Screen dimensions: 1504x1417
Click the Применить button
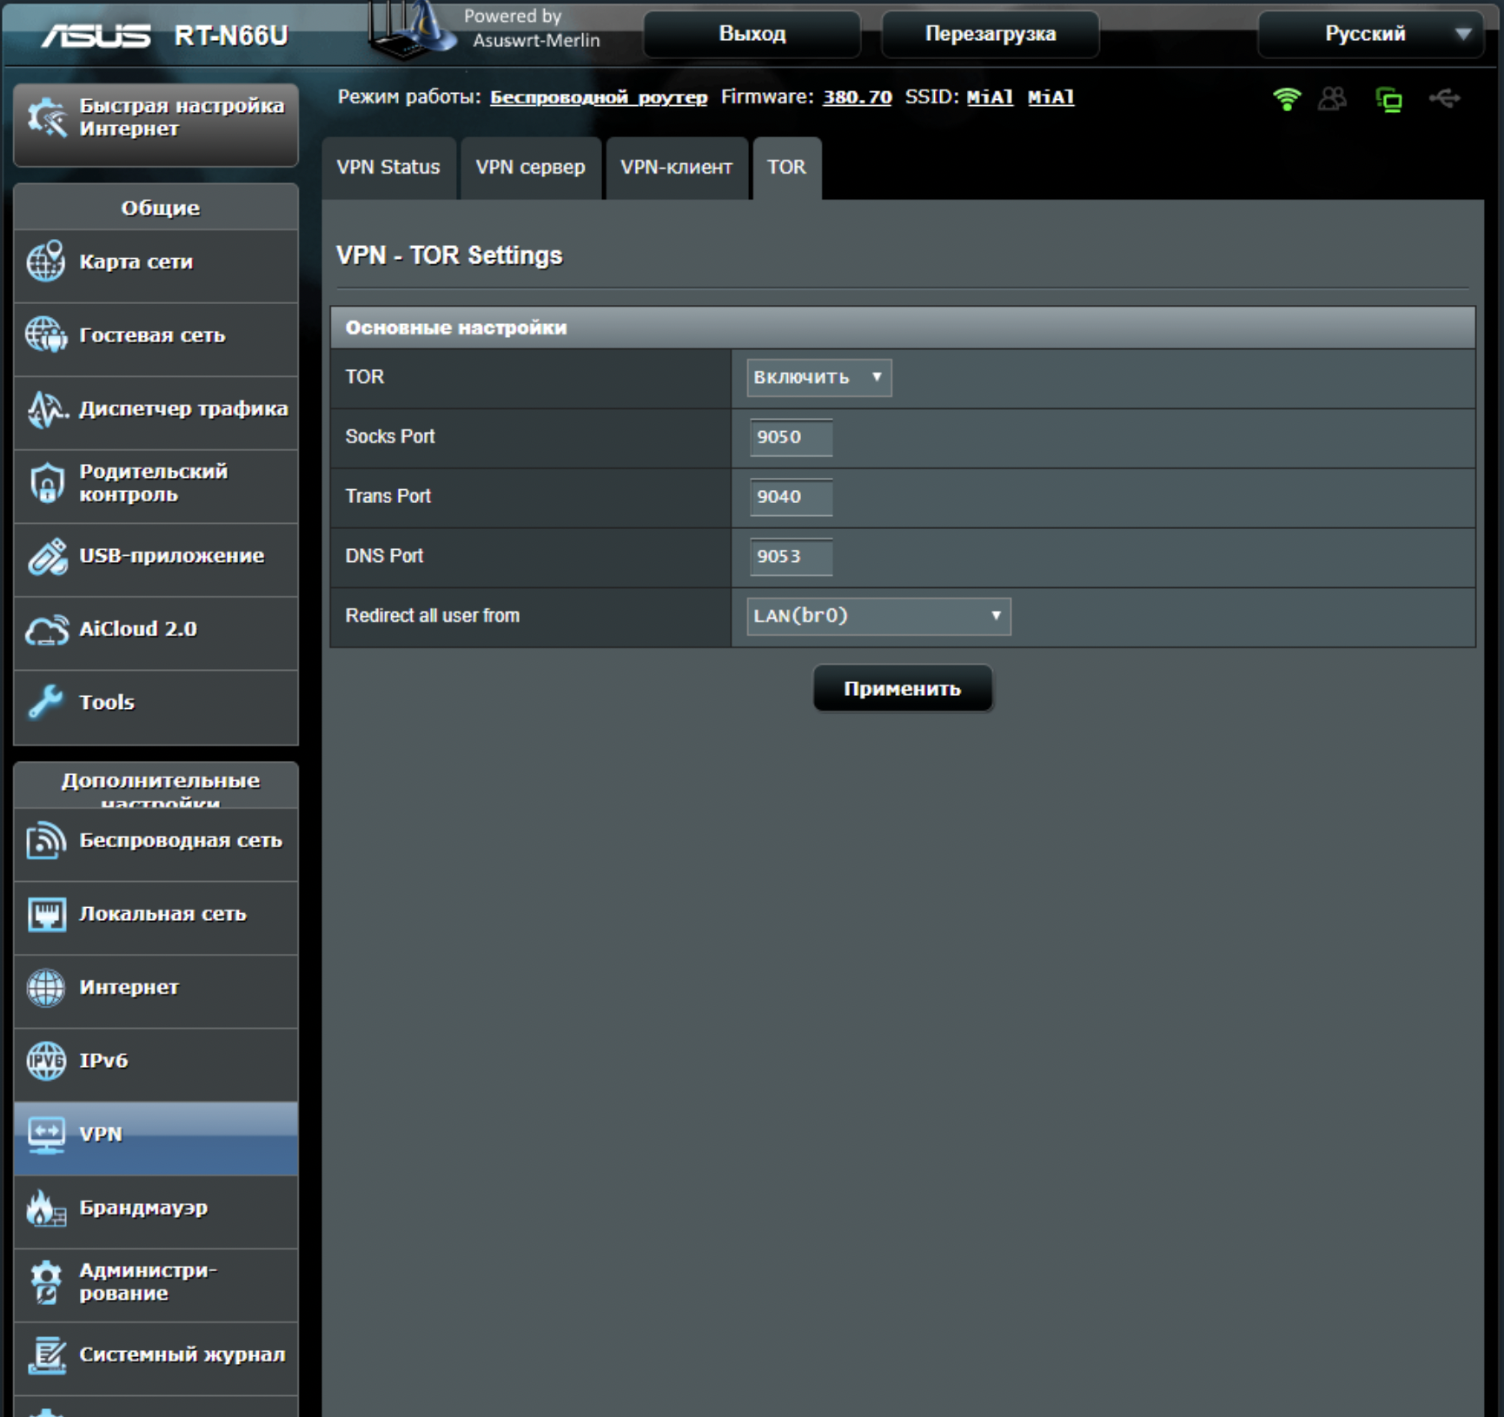pos(902,689)
